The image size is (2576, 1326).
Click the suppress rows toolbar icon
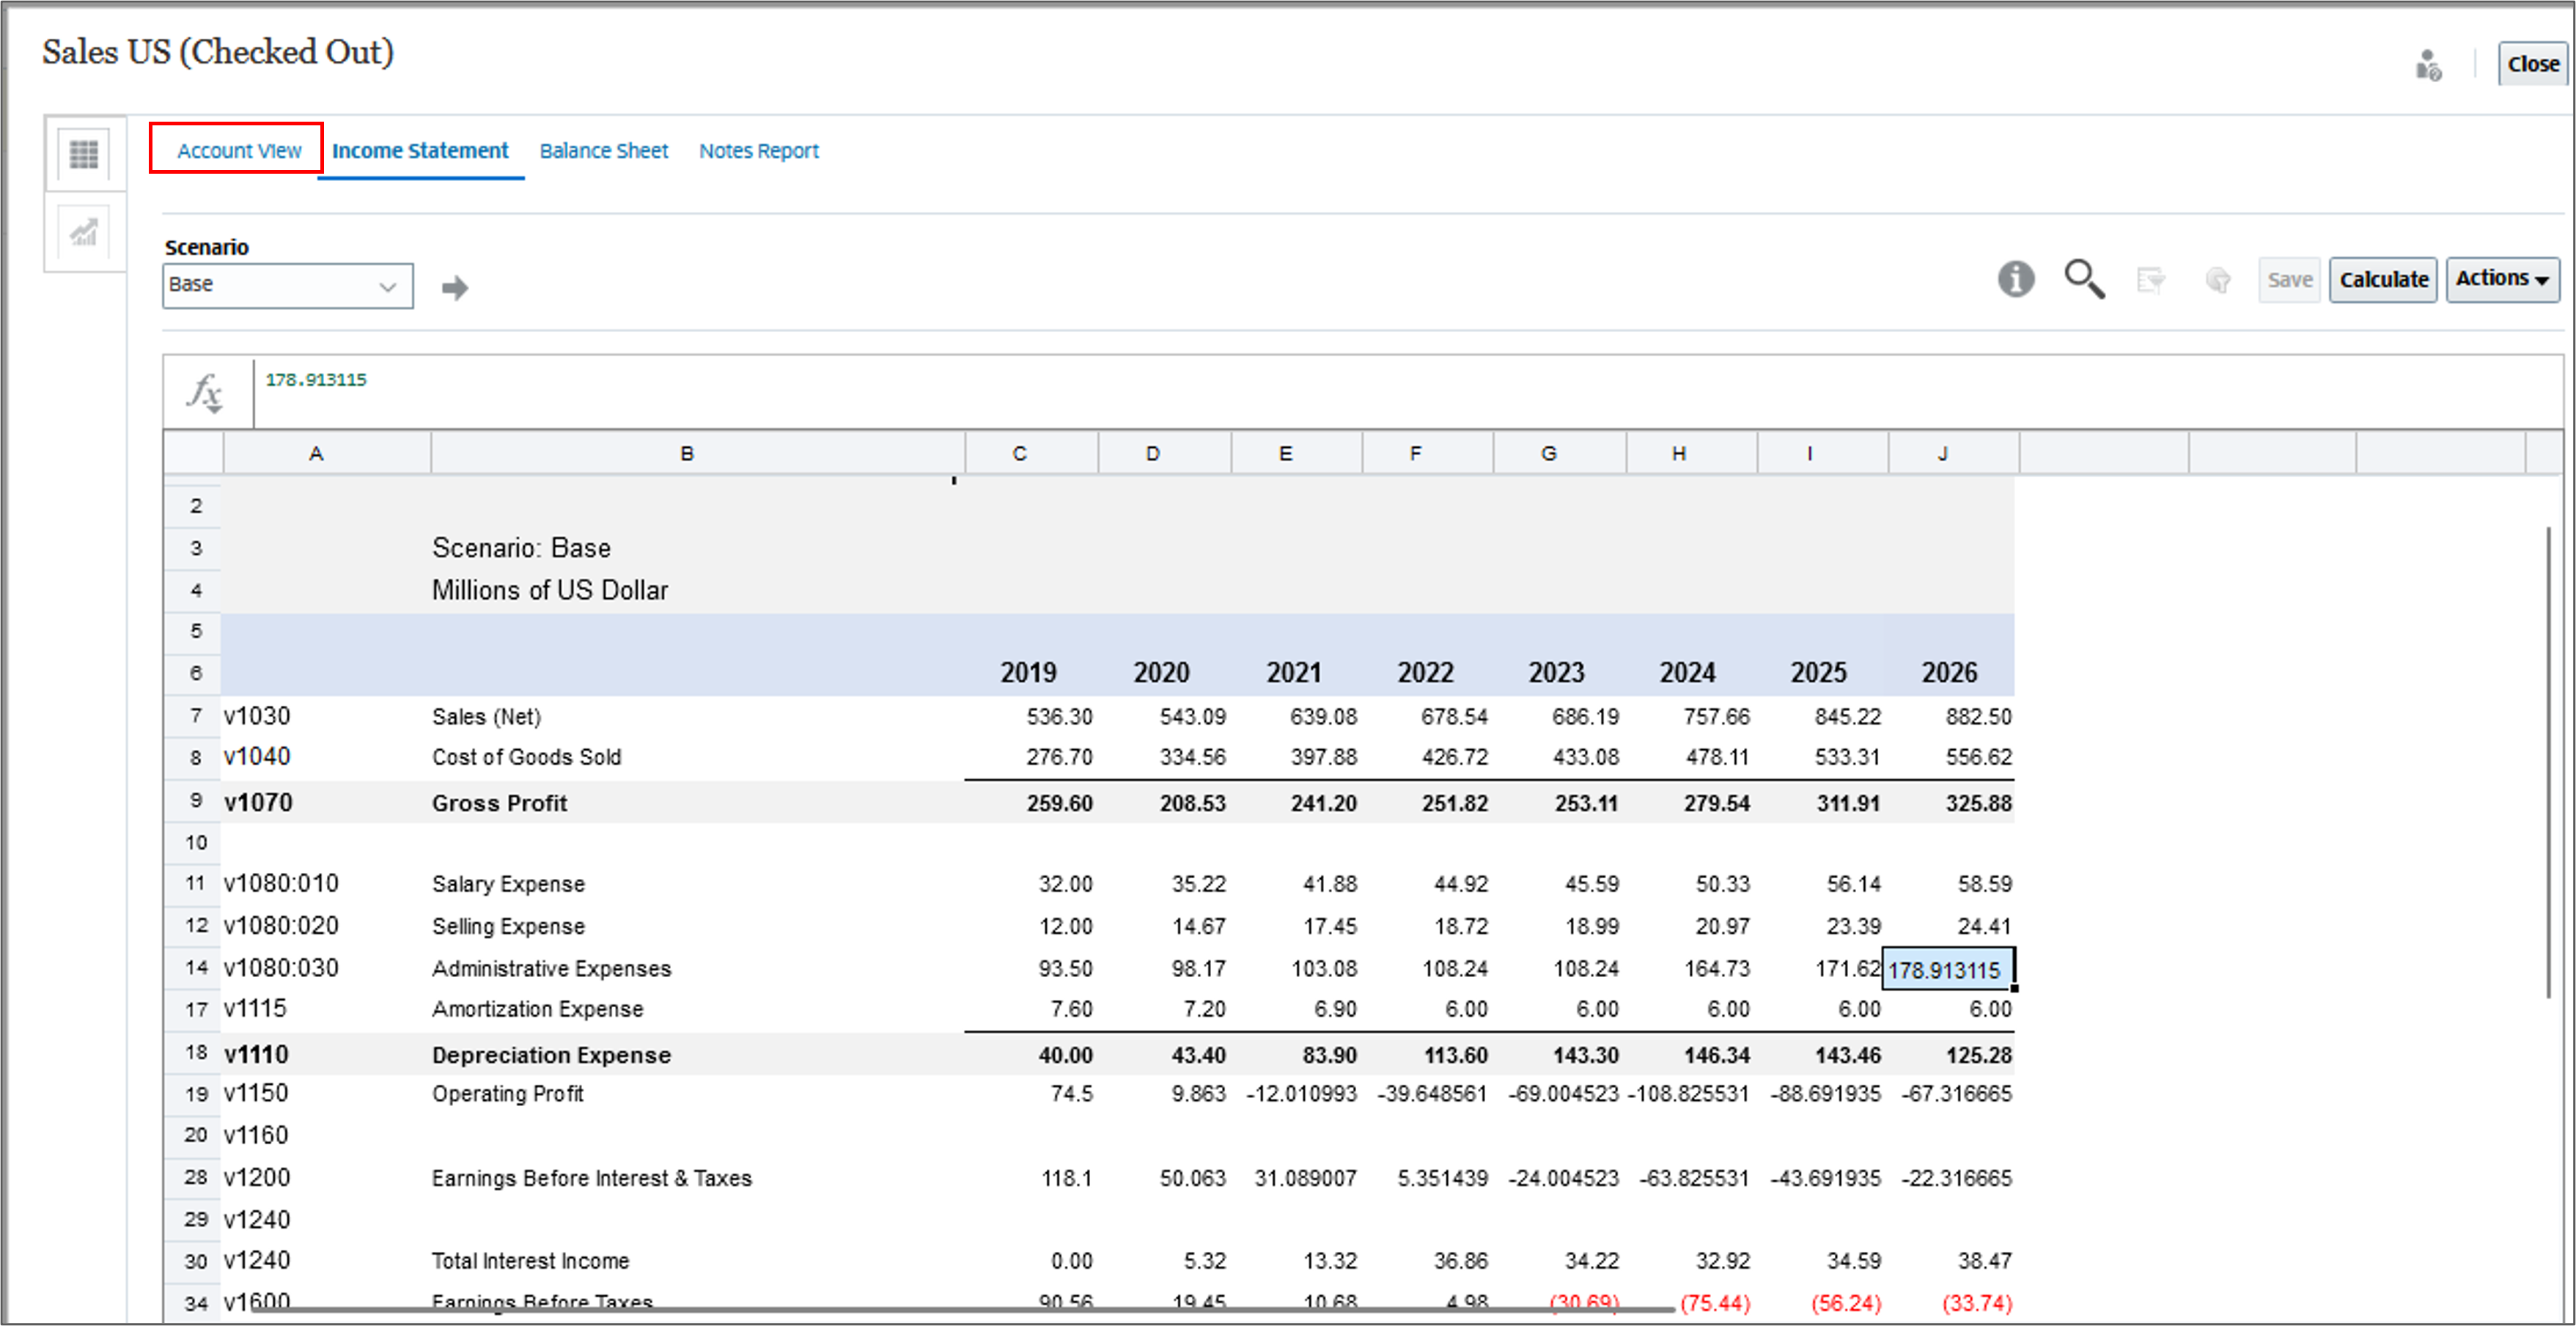2218,280
